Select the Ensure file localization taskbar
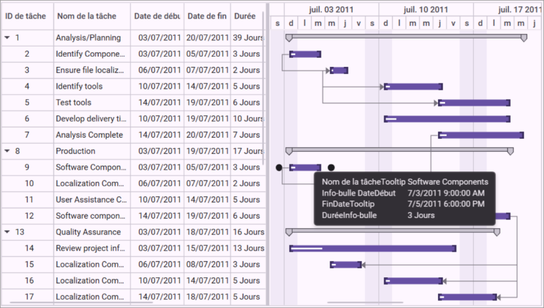 (x=339, y=71)
